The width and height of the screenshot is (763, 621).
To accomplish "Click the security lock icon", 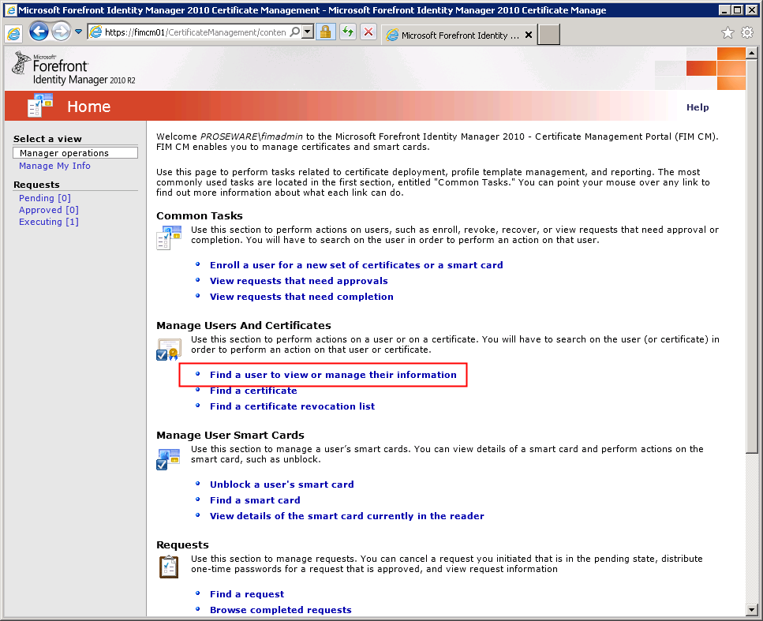I will pyautogui.click(x=326, y=32).
